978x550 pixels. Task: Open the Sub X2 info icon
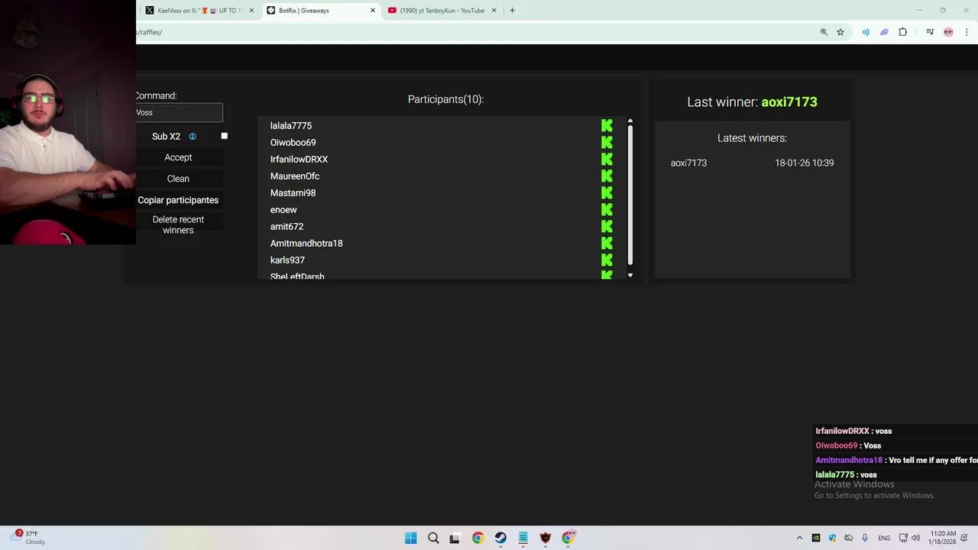click(x=193, y=136)
